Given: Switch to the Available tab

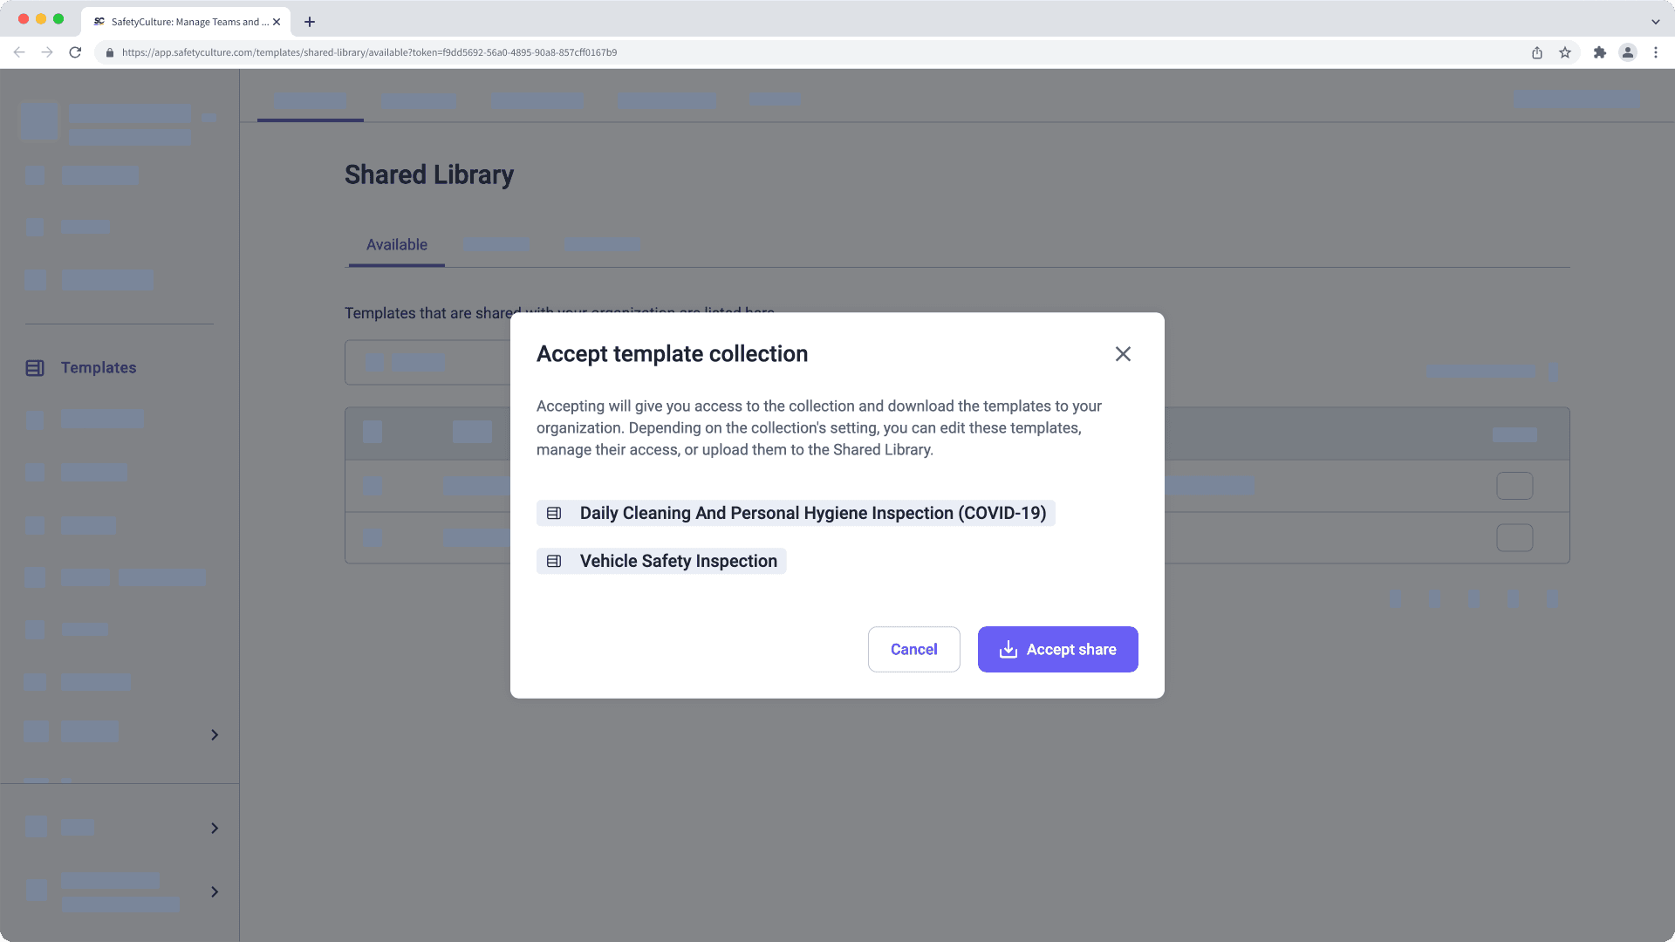Looking at the screenshot, I should tap(396, 245).
